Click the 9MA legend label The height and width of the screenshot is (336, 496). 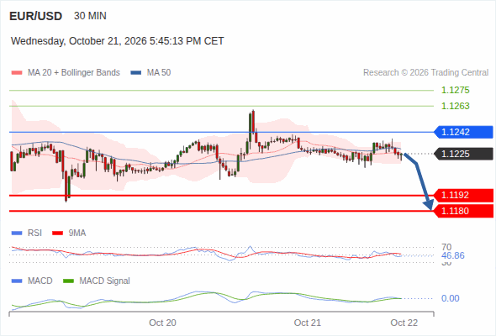click(77, 234)
